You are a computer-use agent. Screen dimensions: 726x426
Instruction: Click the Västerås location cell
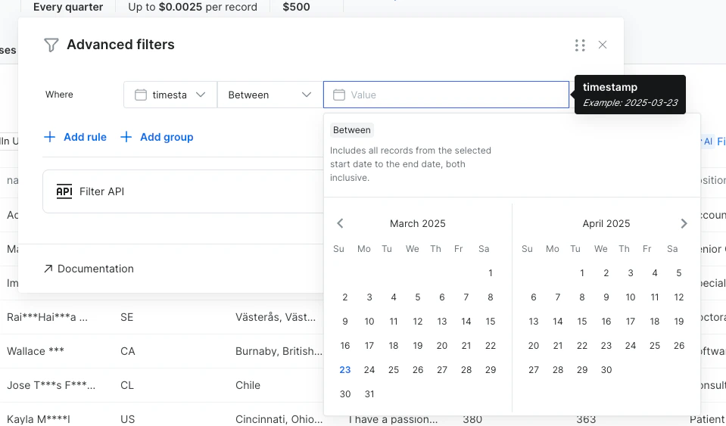click(x=276, y=317)
